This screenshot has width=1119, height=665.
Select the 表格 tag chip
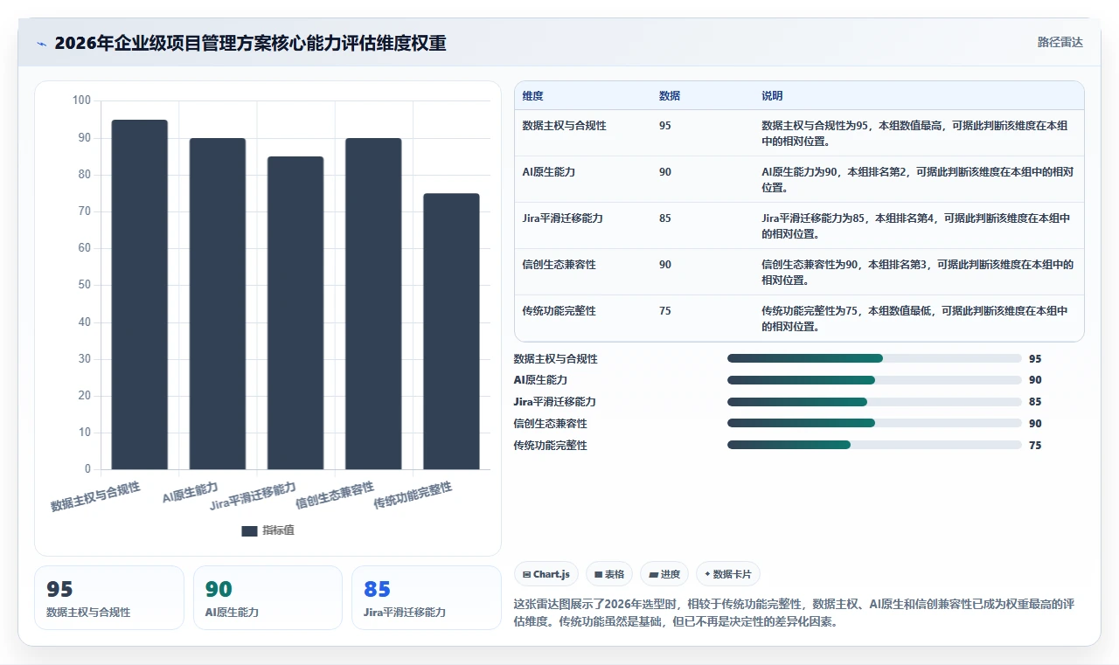point(609,574)
